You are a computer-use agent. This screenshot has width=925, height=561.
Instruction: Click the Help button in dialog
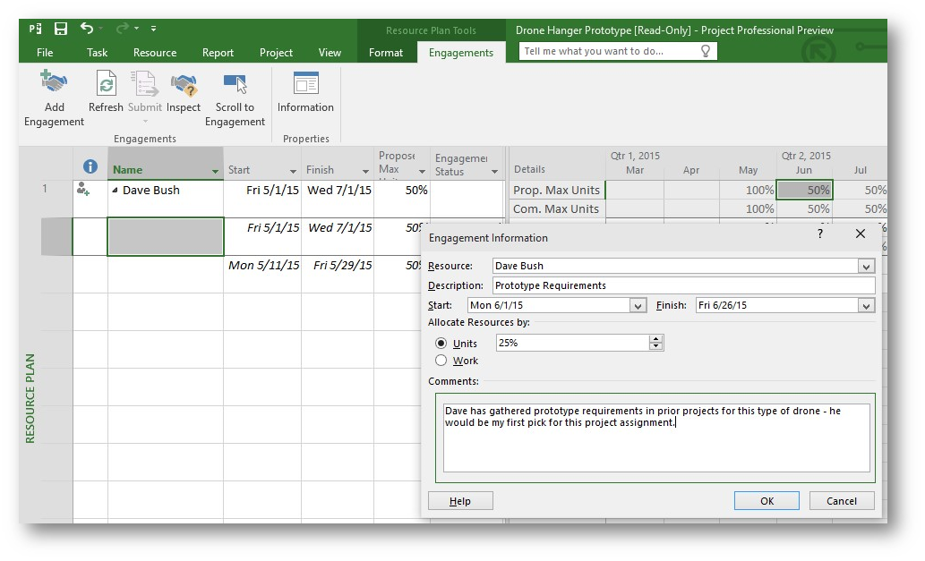coord(460,501)
